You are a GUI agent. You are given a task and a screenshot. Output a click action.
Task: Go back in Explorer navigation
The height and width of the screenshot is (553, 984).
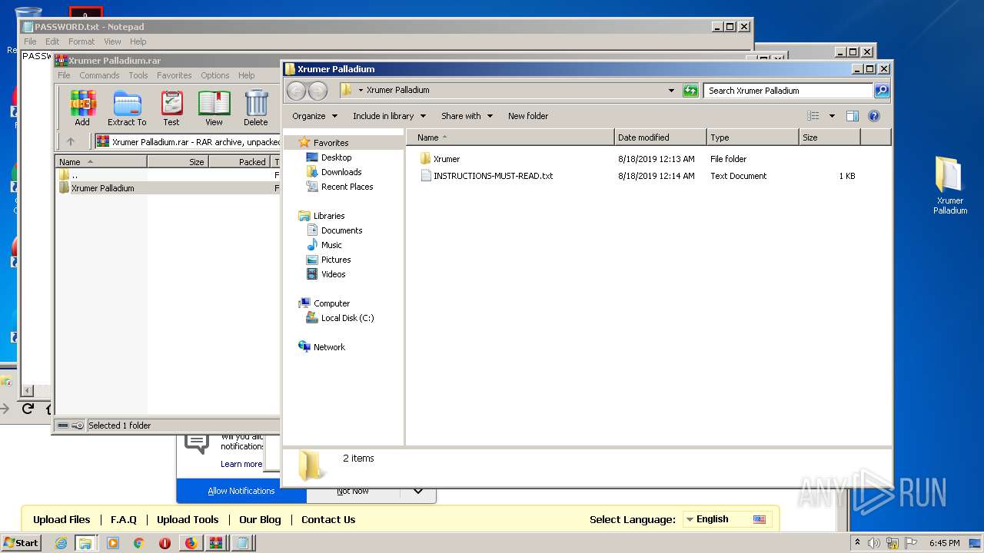point(296,91)
